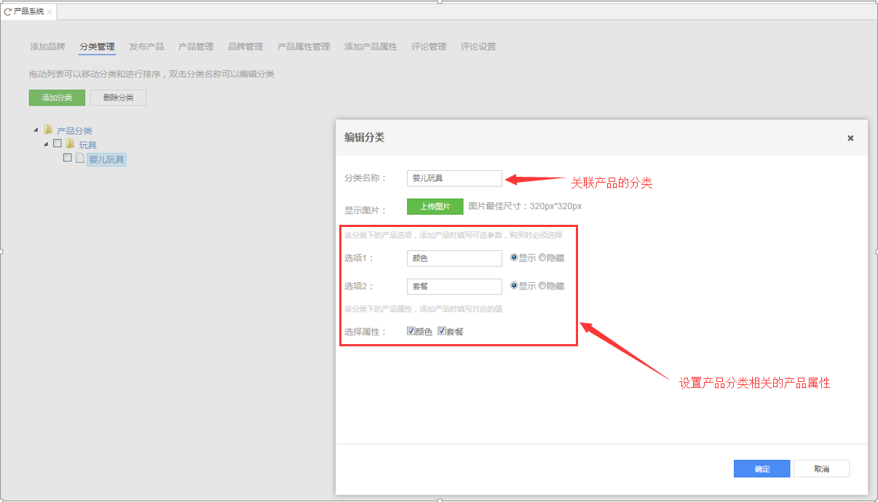The image size is (878, 502).
Task: Uncheck the 套餐 attribute checkbox
Action: click(441, 331)
